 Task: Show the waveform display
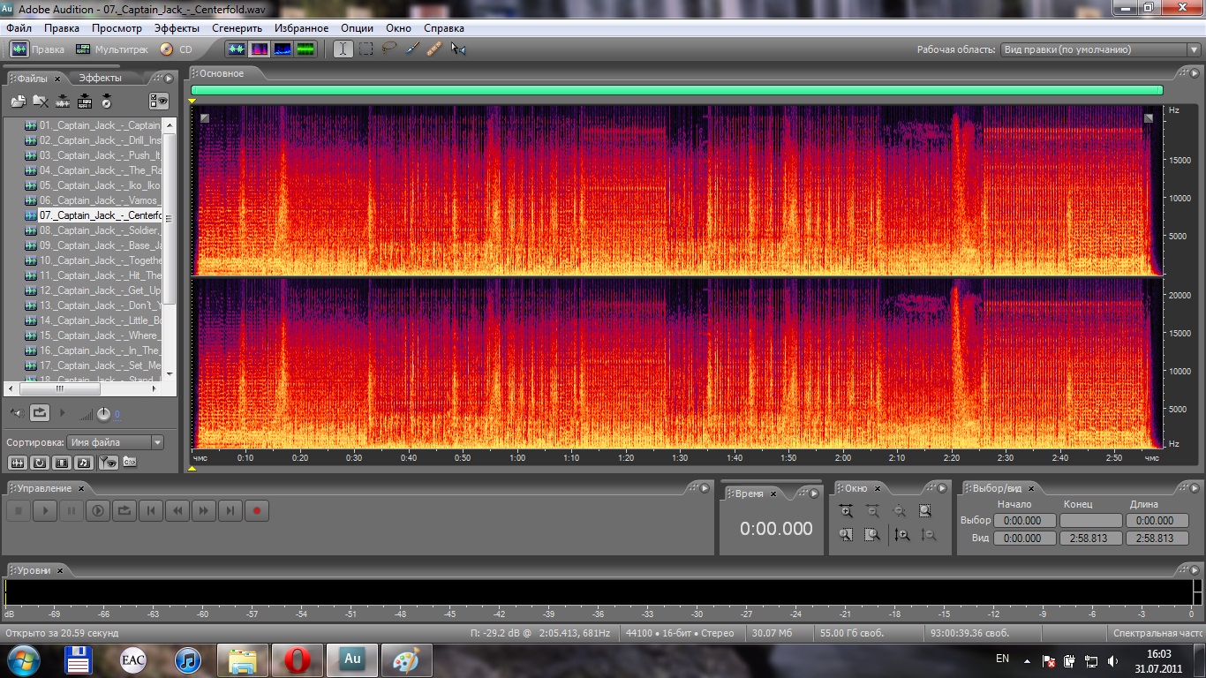pyautogui.click(x=237, y=49)
